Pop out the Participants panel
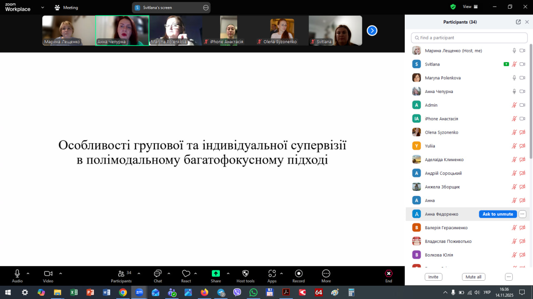The image size is (533, 299). (518, 22)
